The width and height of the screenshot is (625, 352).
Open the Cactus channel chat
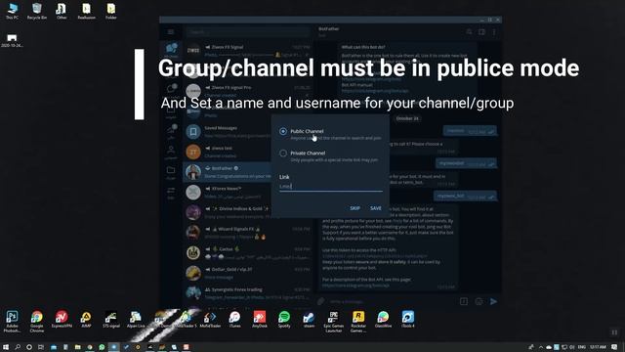[x=247, y=253]
